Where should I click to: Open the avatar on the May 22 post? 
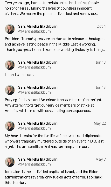click(x=10, y=126)
